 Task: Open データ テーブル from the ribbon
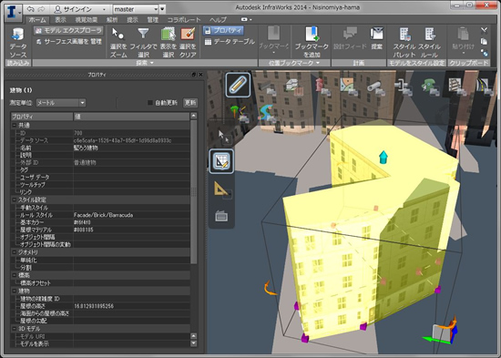[x=229, y=42]
